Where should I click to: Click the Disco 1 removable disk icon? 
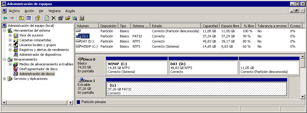[80, 80]
